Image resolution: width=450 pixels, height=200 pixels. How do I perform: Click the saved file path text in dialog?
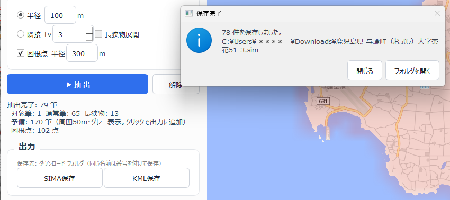[x=330, y=46]
